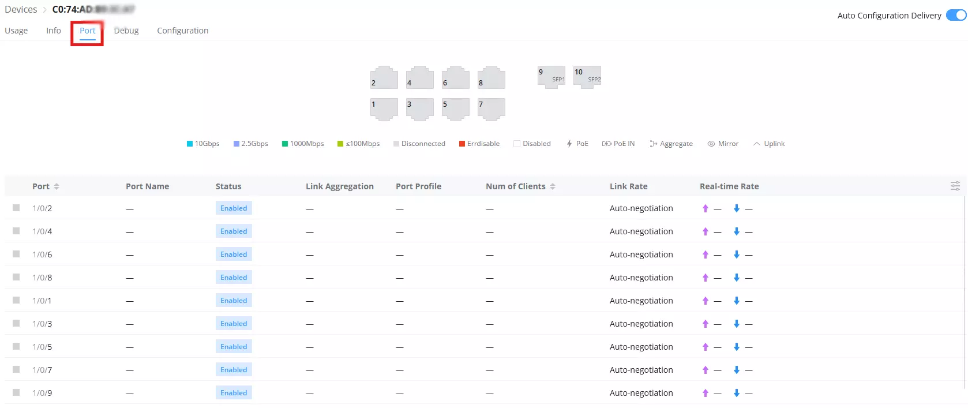The width and height of the screenshot is (968, 408).
Task: Click port number 1/0/7 cell
Action: tap(42, 370)
